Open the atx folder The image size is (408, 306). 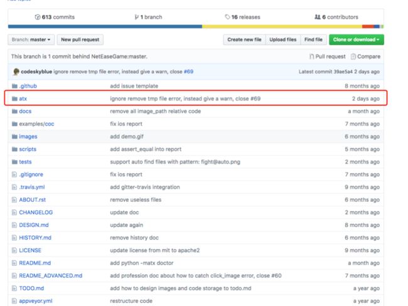click(x=23, y=99)
